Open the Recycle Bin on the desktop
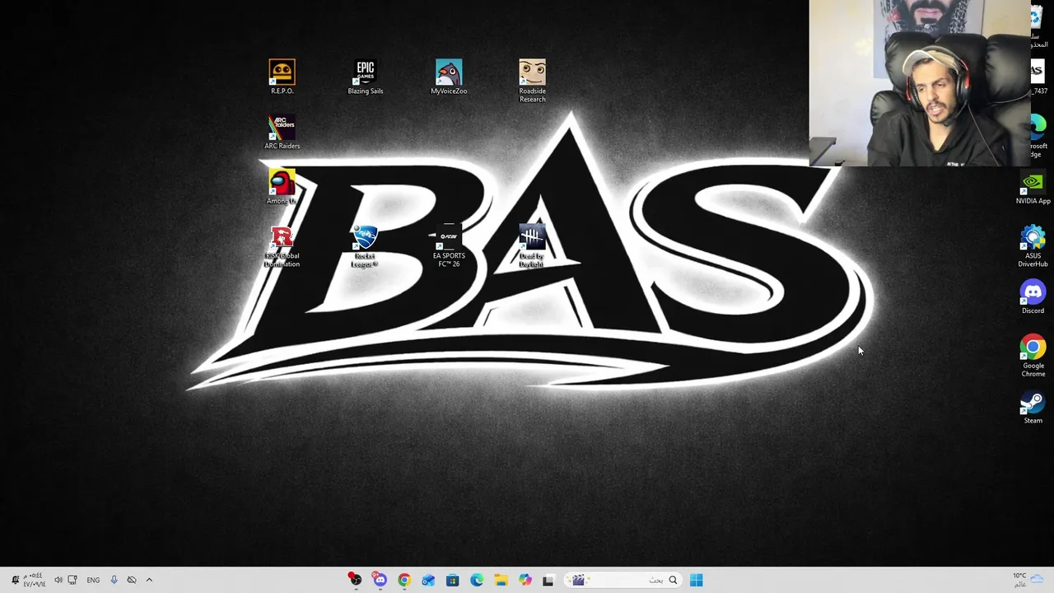Viewport: 1054px width, 593px height. click(1038, 26)
